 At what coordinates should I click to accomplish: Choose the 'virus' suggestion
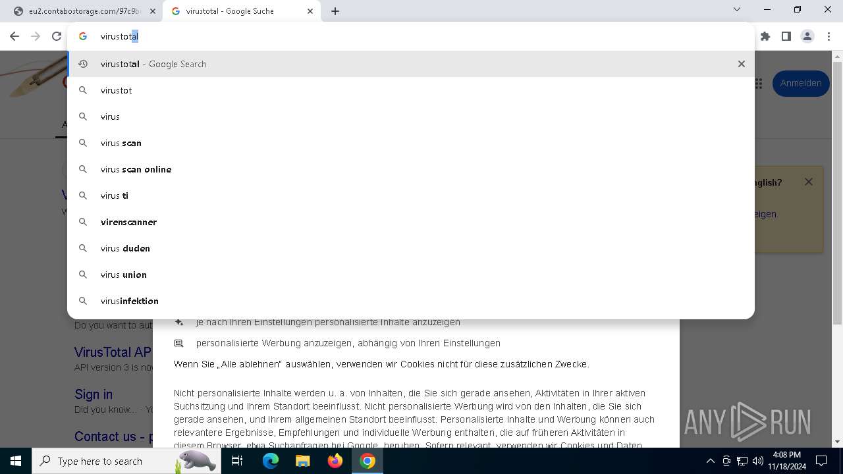pos(411,117)
